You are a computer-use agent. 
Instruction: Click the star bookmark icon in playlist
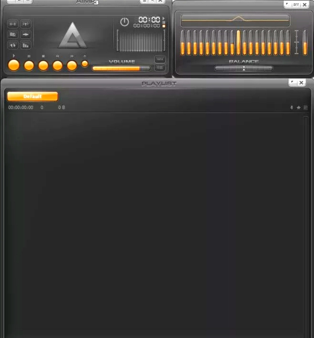pyautogui.click(x=299, y=107)
